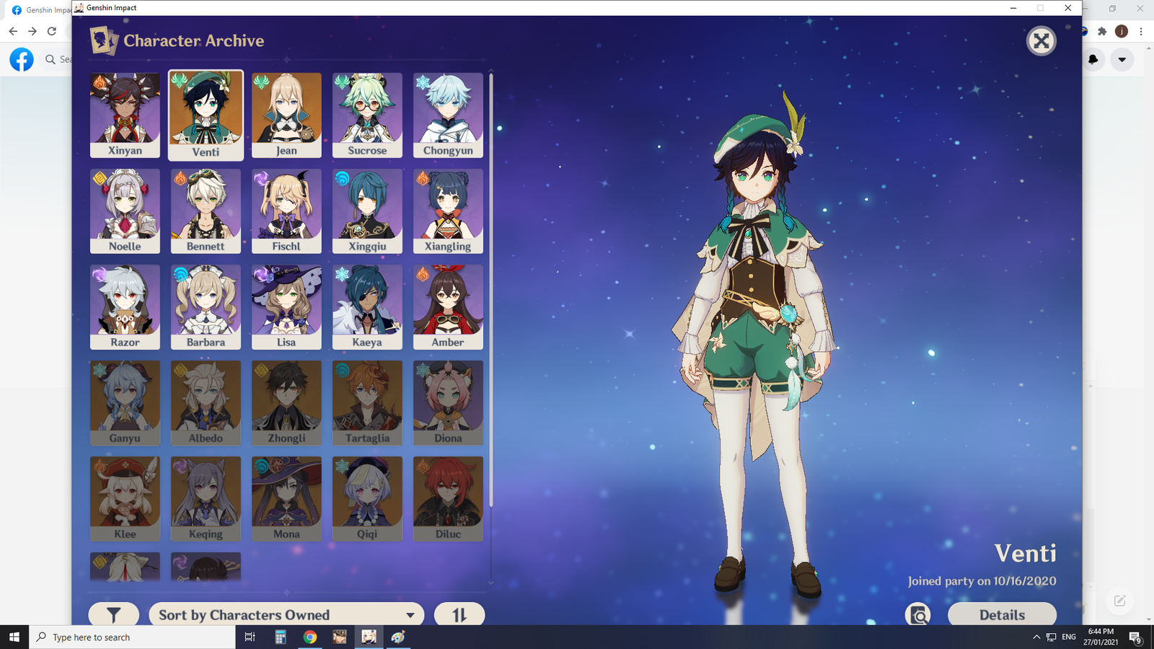Click the Electro element icon on Fischl's card
This screenshot has width=1154, height=649.
click(261, 178)
